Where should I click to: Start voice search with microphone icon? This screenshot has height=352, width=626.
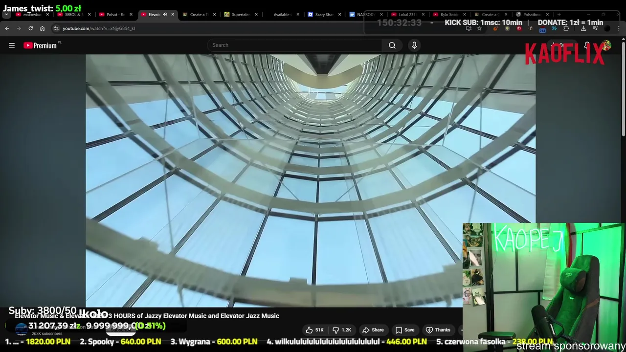point(414,45)
